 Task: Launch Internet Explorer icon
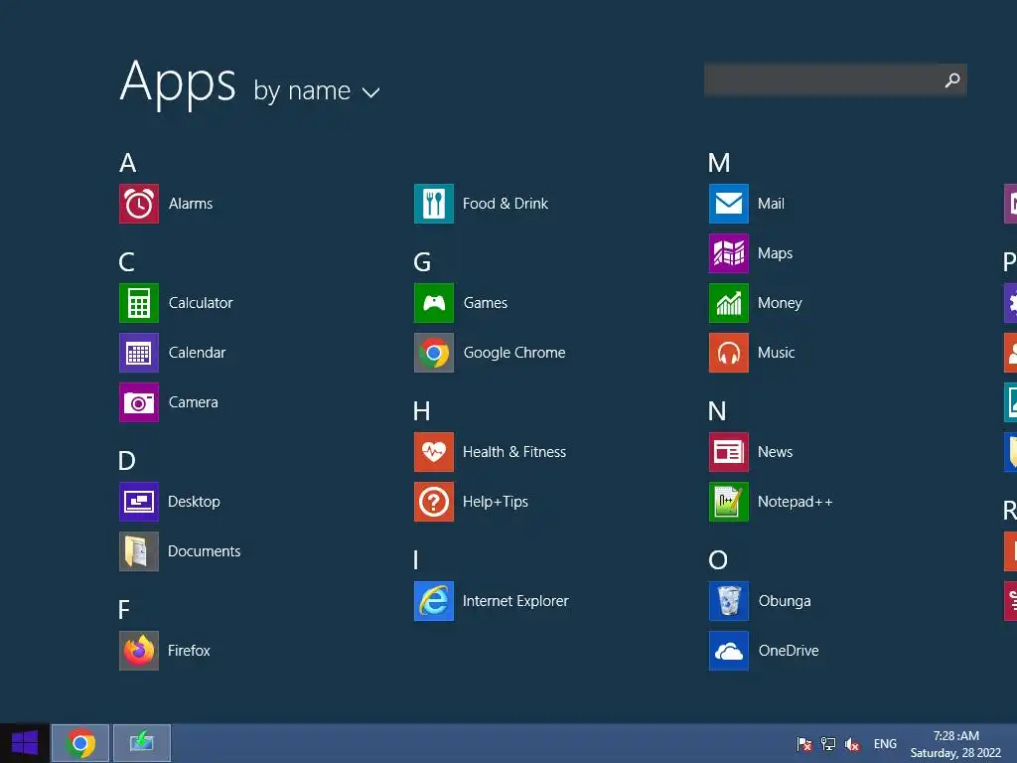tap(434, 601)
